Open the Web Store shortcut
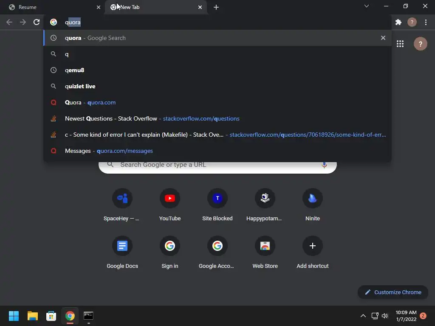Screen dimensions: 435x326 265,252
